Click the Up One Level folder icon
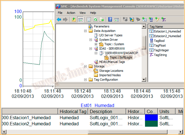 74,19
